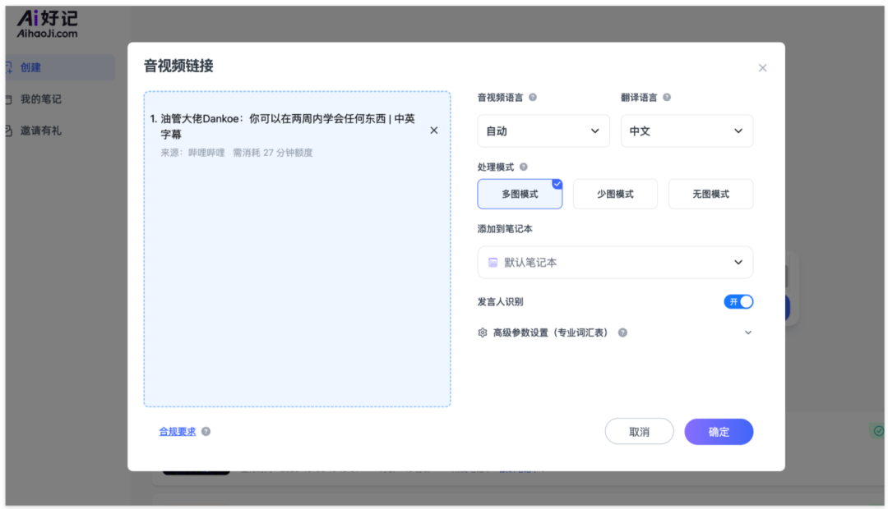Click help icon next to 音视频语言

(533, 98)
